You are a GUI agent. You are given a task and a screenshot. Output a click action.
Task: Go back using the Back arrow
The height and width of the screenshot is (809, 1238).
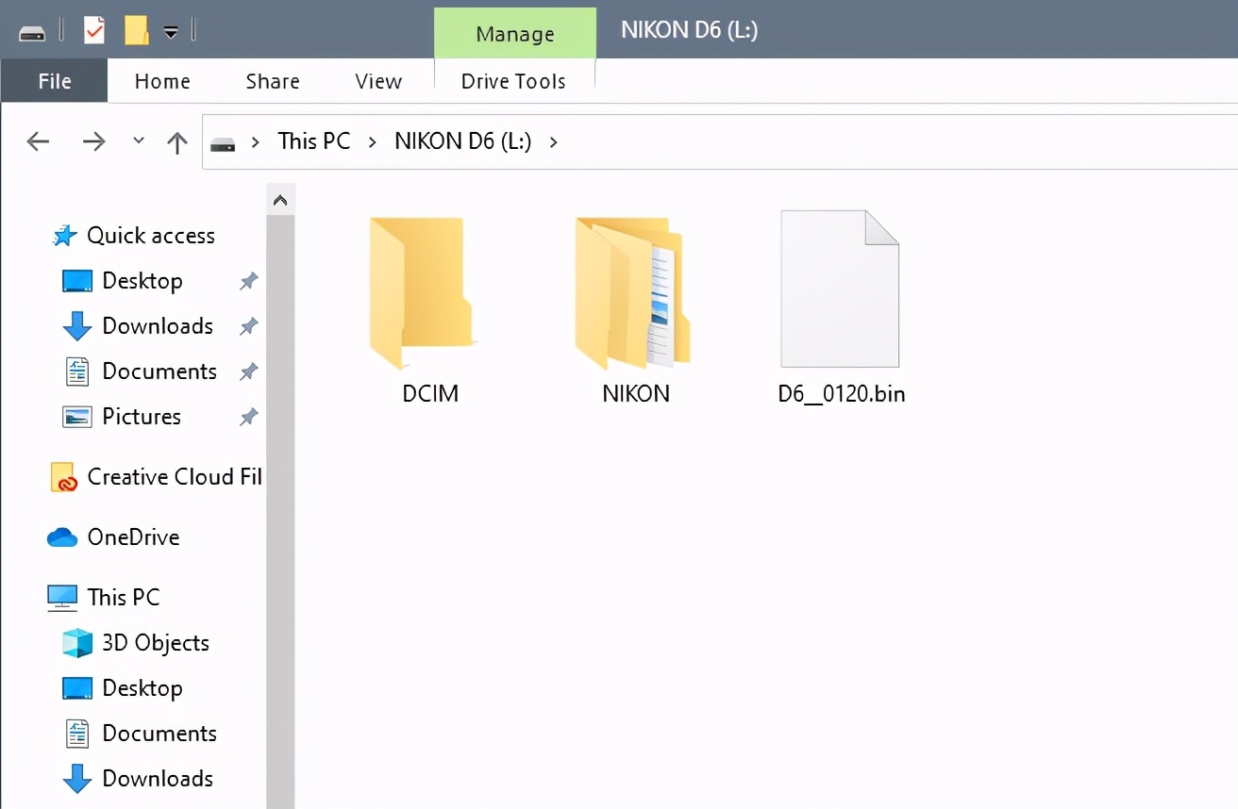click(38, 141)
